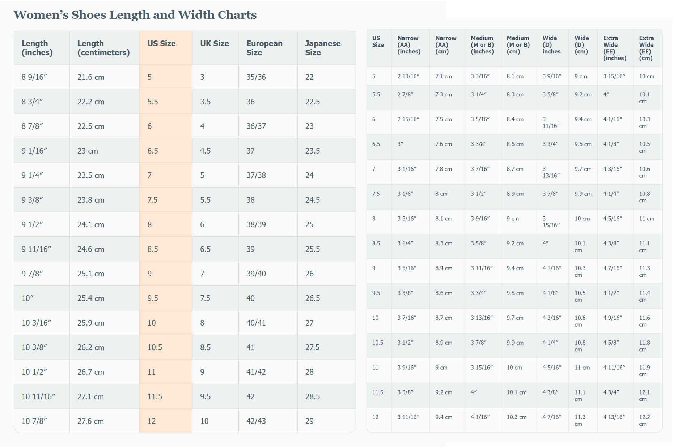Select the 4 13/16″ extra wide cell
Viewport: 673px width, 447px height.
(x=614, y=417)
